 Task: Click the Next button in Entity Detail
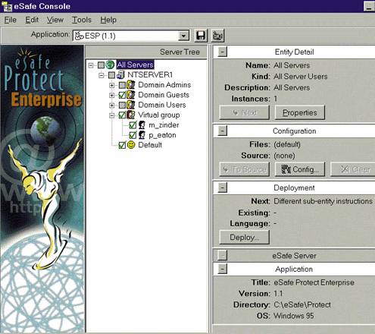click(245, 112)
